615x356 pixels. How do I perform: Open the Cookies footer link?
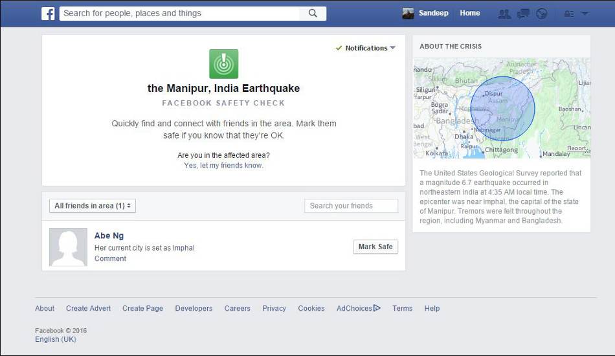pyautogui.click(x=311, y=309)
